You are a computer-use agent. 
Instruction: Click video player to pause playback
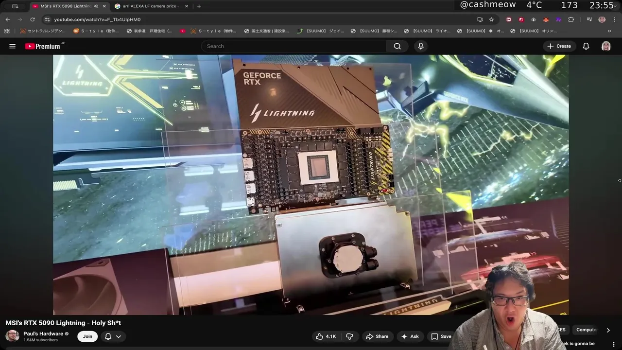click(311, 185)
